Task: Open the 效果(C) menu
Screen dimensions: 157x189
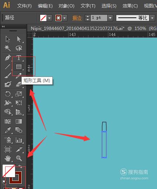Action: [x=130, y=6]
